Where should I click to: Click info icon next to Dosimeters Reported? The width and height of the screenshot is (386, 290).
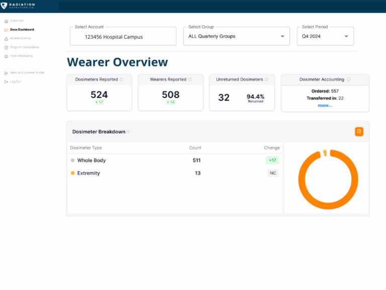click(122, 80)
